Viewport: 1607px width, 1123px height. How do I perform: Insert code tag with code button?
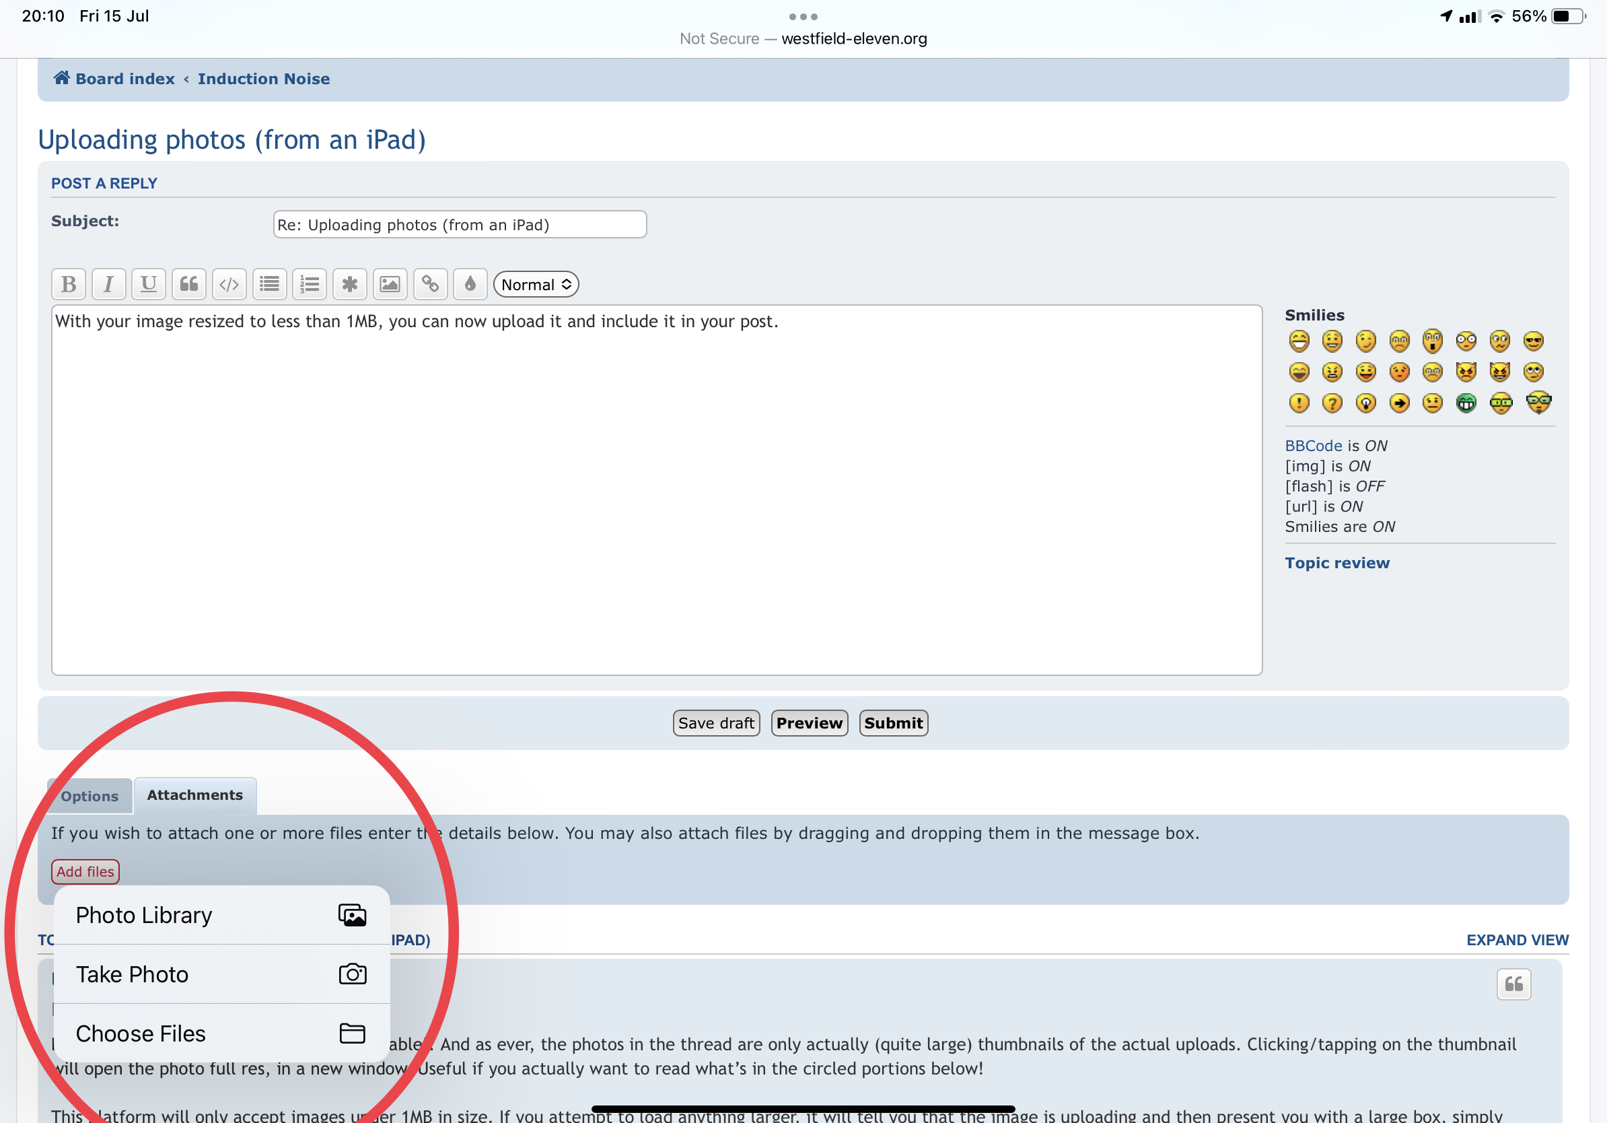coord(229,284)
